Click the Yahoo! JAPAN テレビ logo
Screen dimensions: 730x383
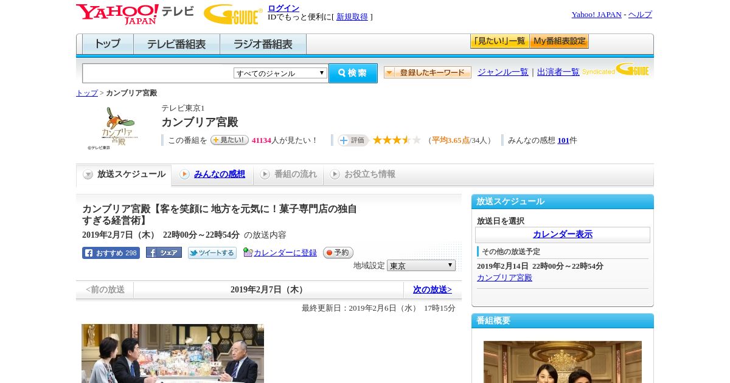[x=135, y=14]
